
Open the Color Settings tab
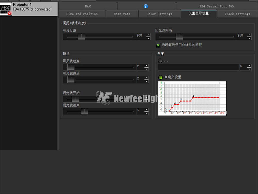[159, 14]
